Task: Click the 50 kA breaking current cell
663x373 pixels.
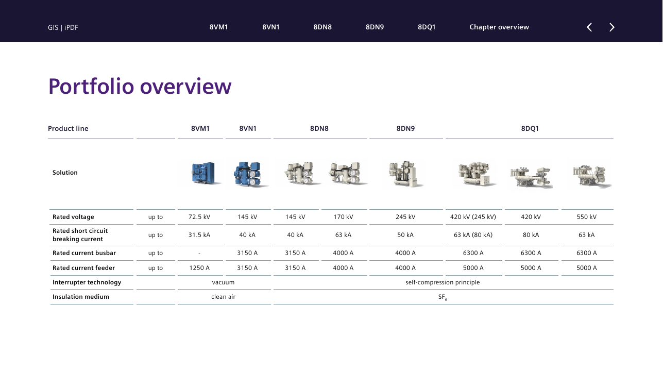Action: [x=405, y=235]
